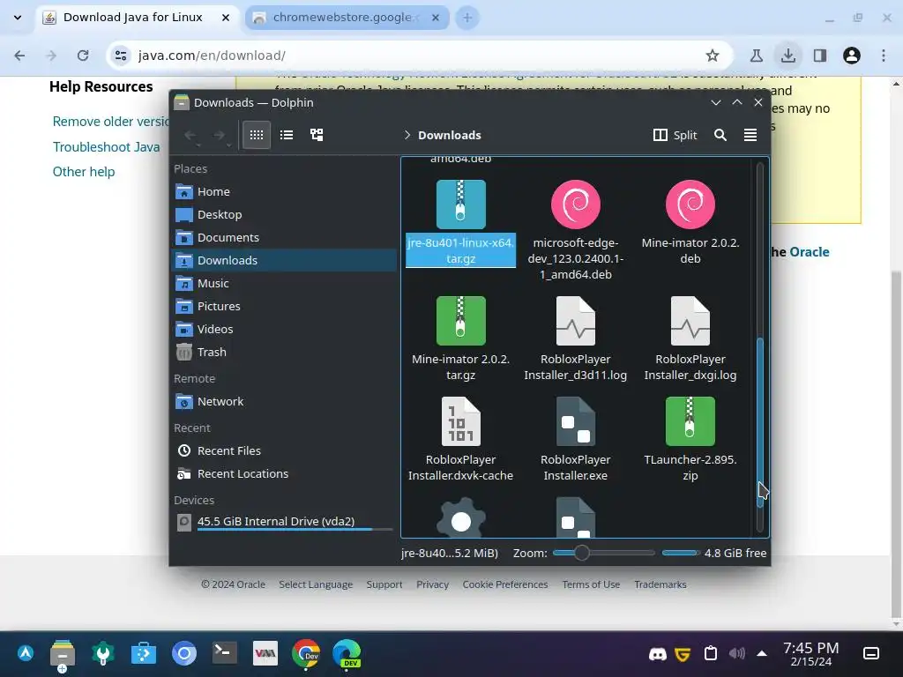Screen dimensions: 903x677
Task: Switch Dolphin to Details list view
Action: [287, 135]
